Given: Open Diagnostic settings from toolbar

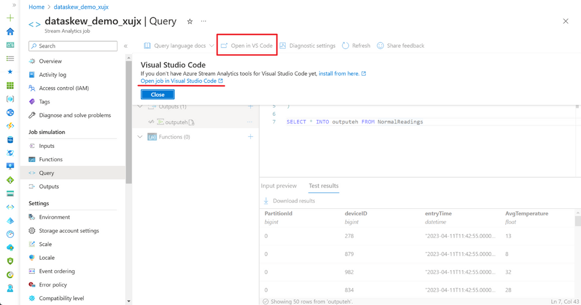Looking at the screenshot, I should point(307,45).
